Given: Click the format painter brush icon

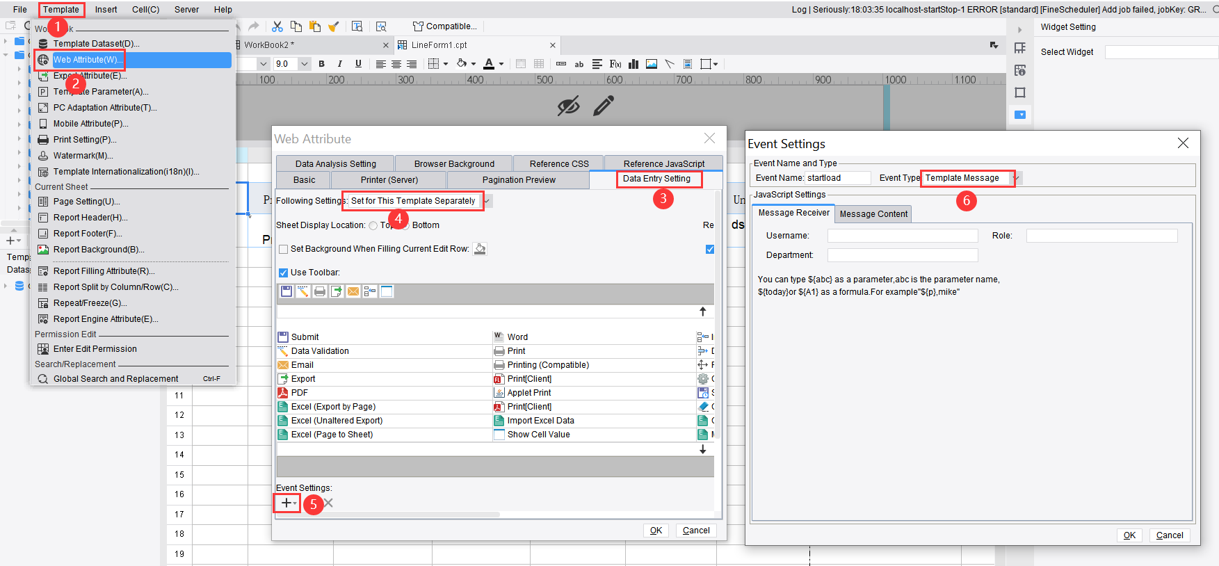Looking at the screenshot, I should 334,26.
